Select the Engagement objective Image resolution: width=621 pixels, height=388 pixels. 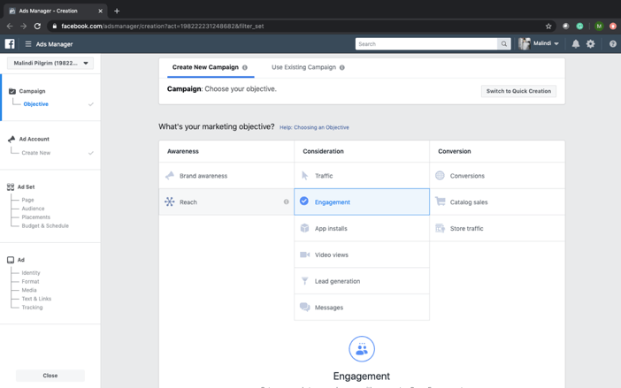pos(333,202)
